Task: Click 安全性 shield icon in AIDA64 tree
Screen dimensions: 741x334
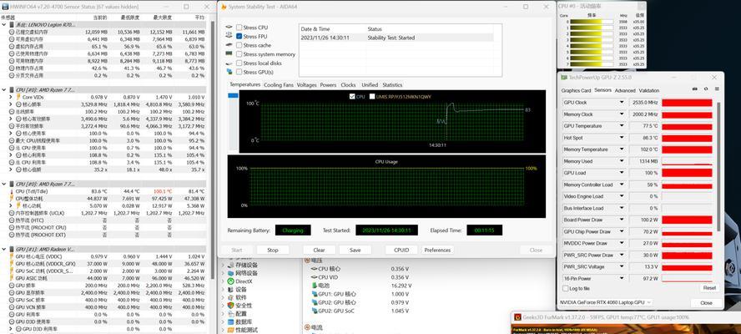Action: point(230,306)
